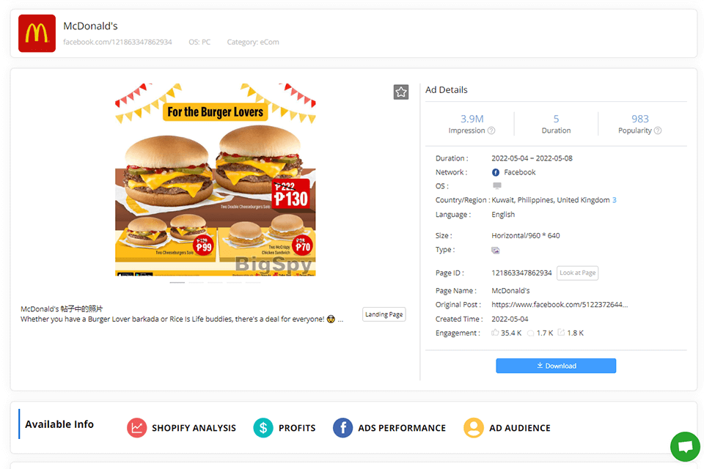Click the Popularity help question mark
Viewport: 704px width, 469px height.
point(658,130)
